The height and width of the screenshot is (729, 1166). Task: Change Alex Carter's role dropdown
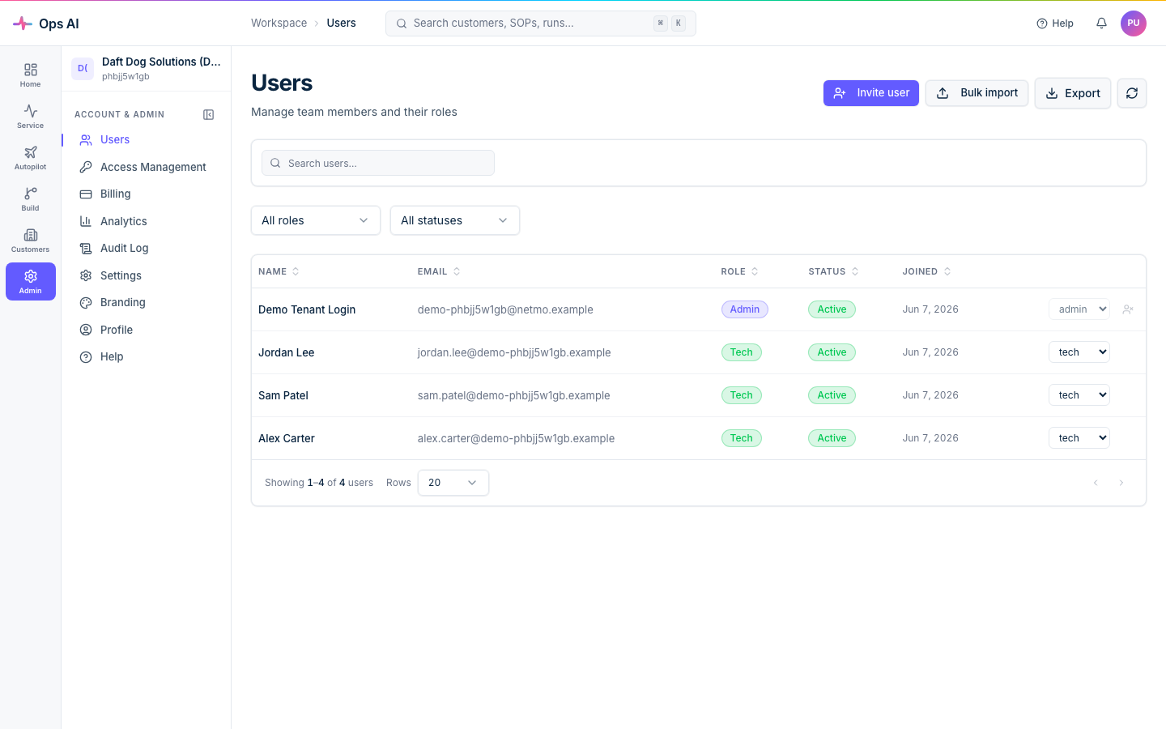click(x=1079, y=438)
